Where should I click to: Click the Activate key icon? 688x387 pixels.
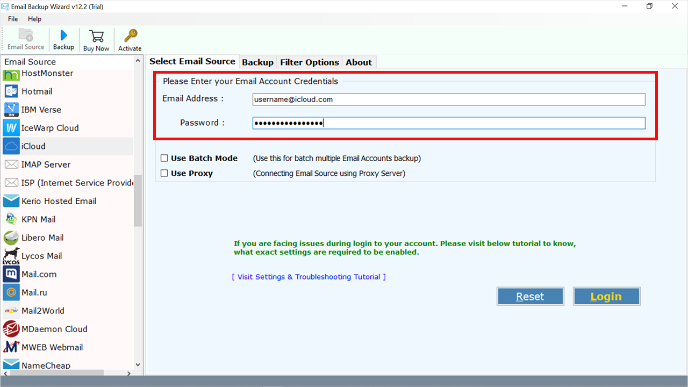coord(130,35)
